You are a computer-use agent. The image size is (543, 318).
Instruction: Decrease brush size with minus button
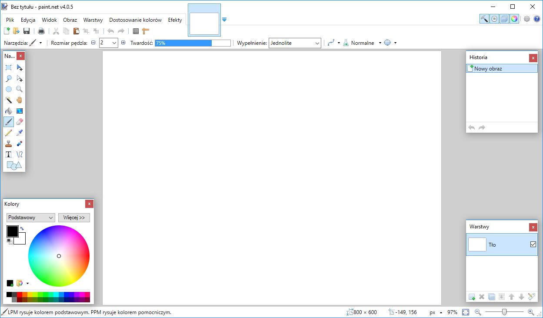[93, 43]
